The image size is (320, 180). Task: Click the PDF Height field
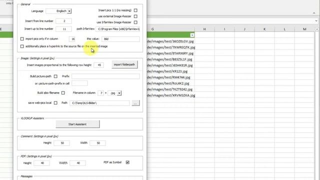42,163
